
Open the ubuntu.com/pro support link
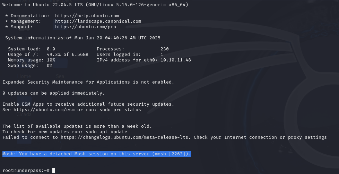tap(85, 27)
